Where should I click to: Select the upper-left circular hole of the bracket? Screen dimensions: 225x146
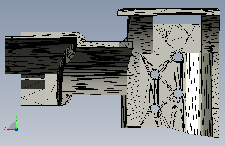click(154, 74)
